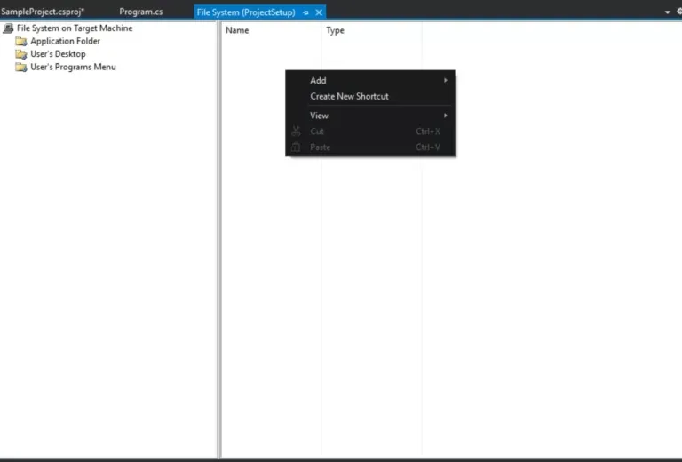Expand the View submenu arrow
The image size is (682, 462).
coord(446,115)
